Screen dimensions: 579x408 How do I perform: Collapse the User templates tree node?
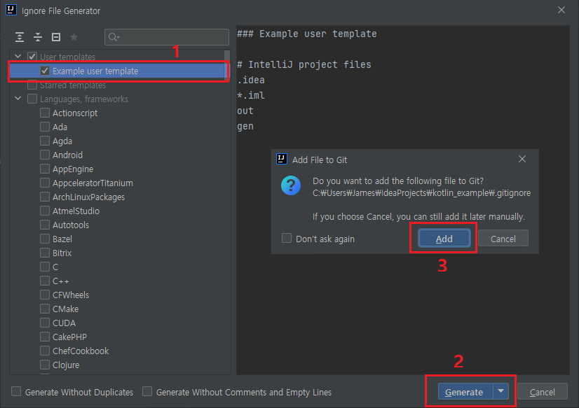click(x=18, y=57)
